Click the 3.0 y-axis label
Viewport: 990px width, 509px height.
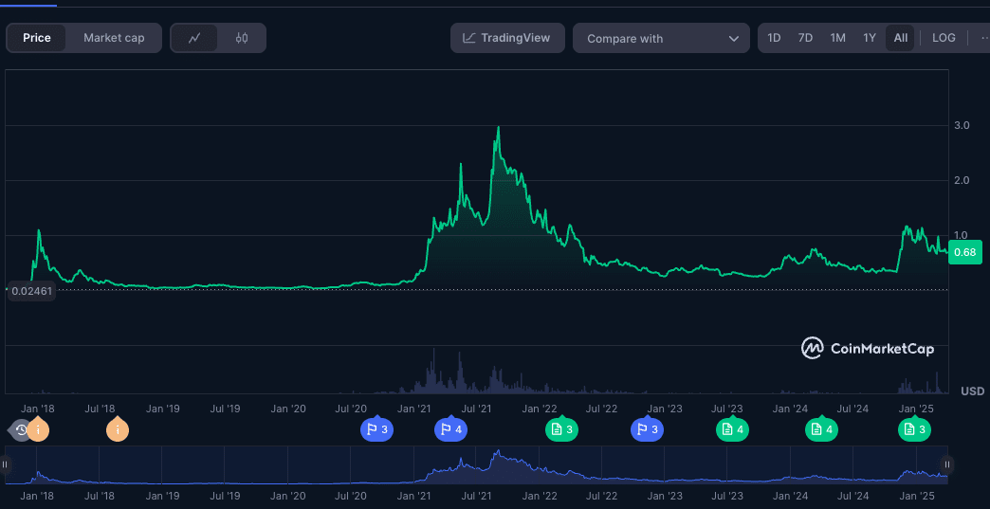coord(962,125)
